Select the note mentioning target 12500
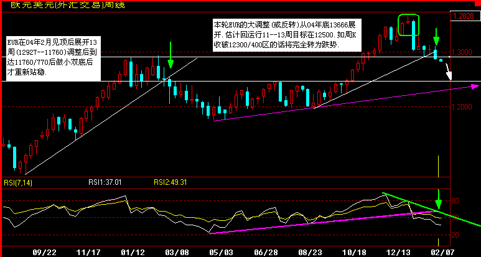 286,34
